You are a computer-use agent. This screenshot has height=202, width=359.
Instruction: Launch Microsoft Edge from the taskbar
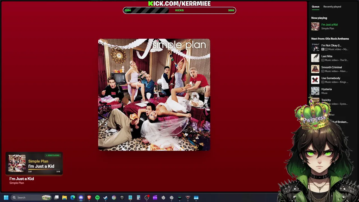click(x=73, y=198)
